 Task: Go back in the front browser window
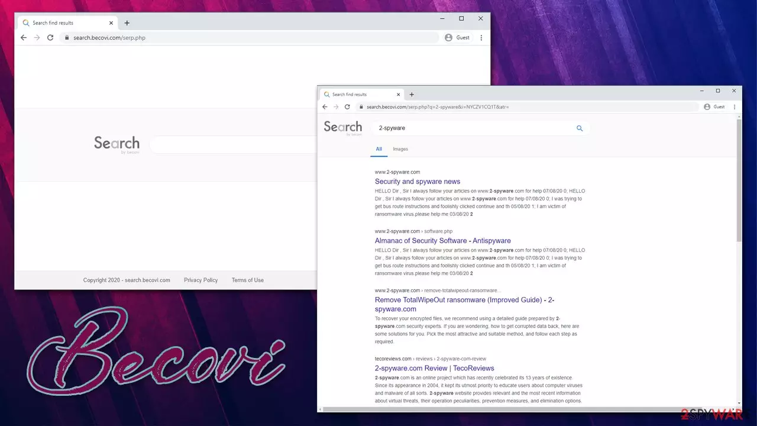click(325, 107)
